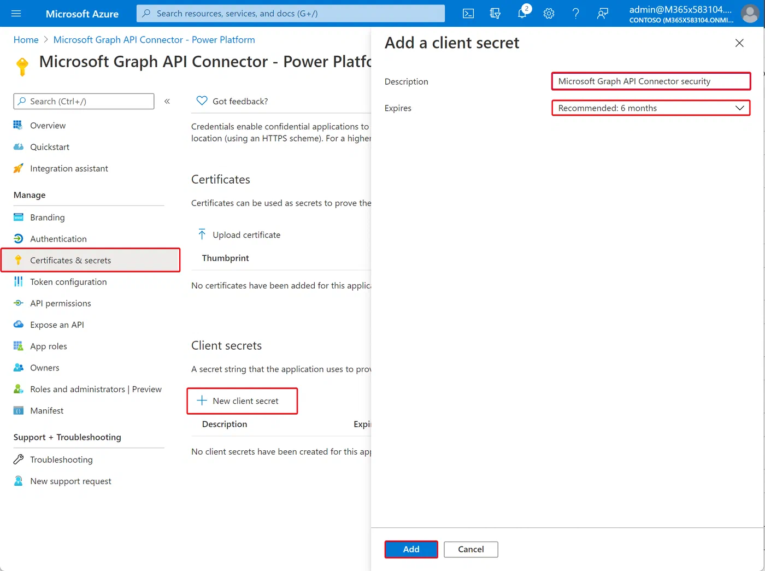765x571 pixels.
Task: Click the Overview icon in the sidebar
Action: (x=19, y=125)
